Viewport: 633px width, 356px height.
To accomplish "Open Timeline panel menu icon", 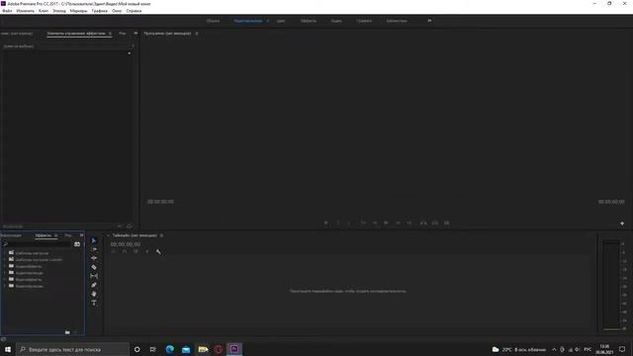I will [161, 235].
